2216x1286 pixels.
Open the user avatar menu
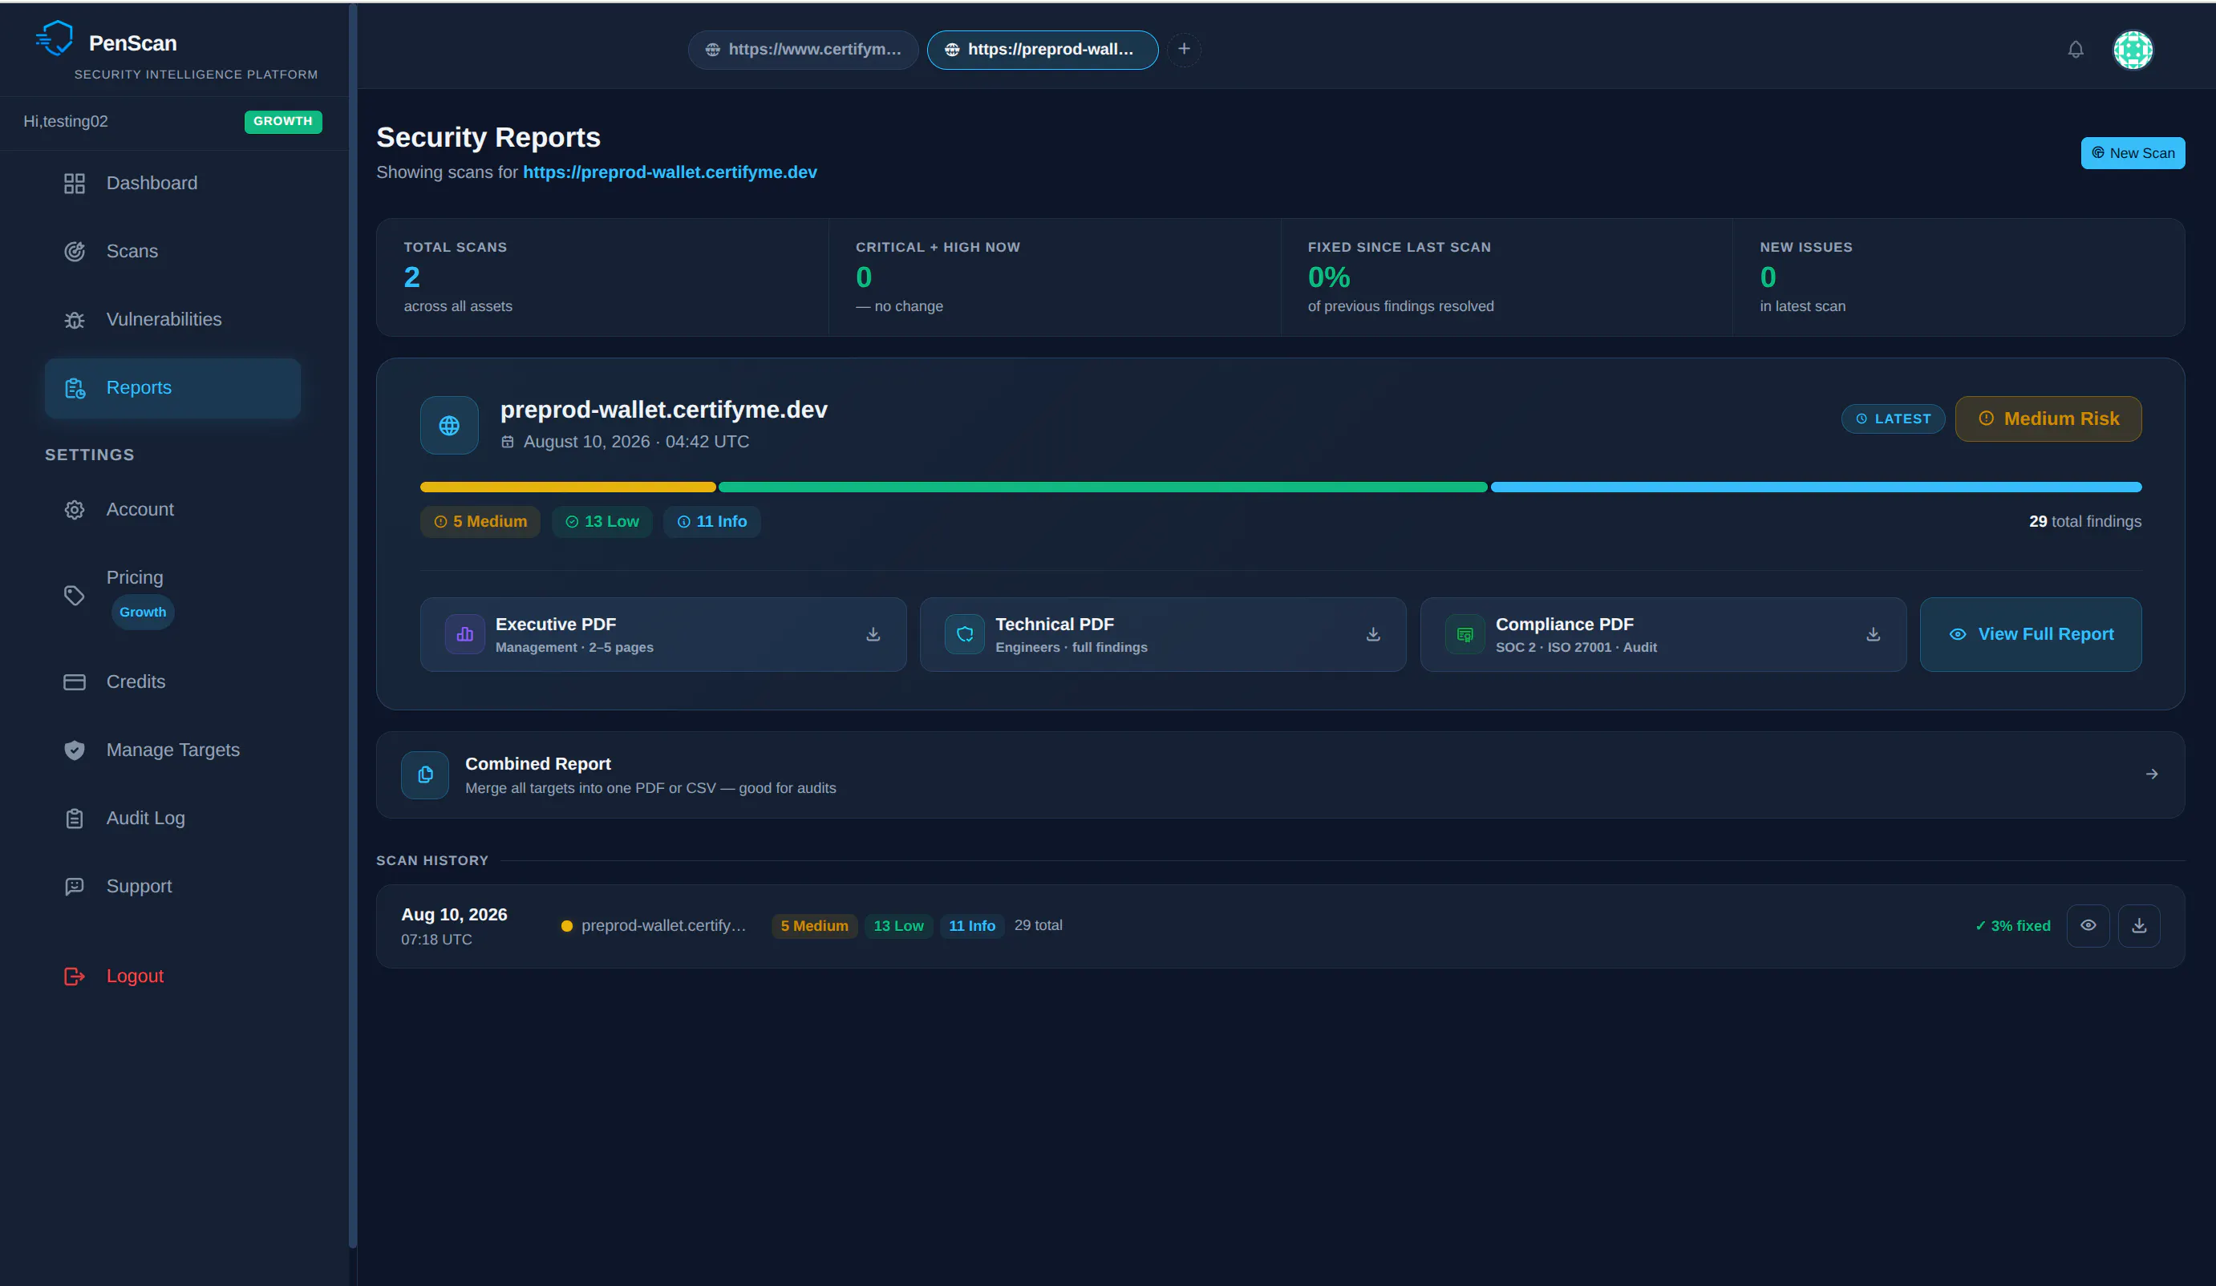(2133, 49)
